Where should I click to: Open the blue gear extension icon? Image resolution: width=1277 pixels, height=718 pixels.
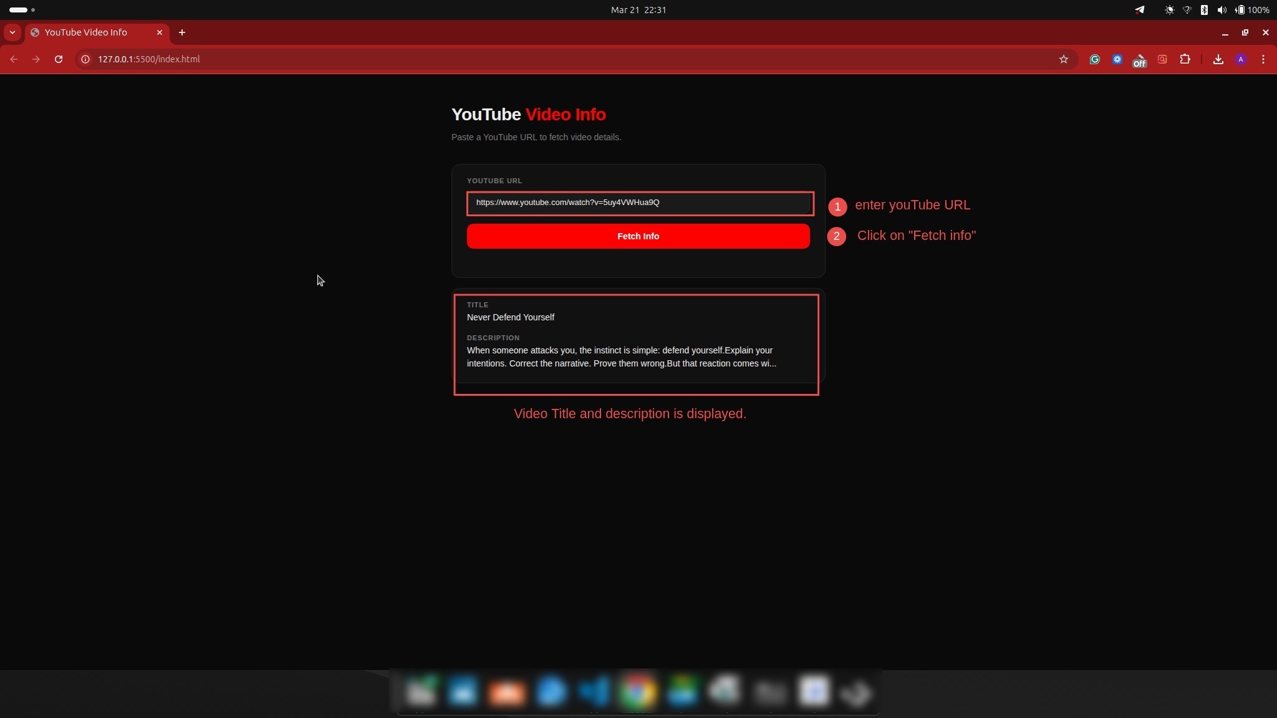1117,59
